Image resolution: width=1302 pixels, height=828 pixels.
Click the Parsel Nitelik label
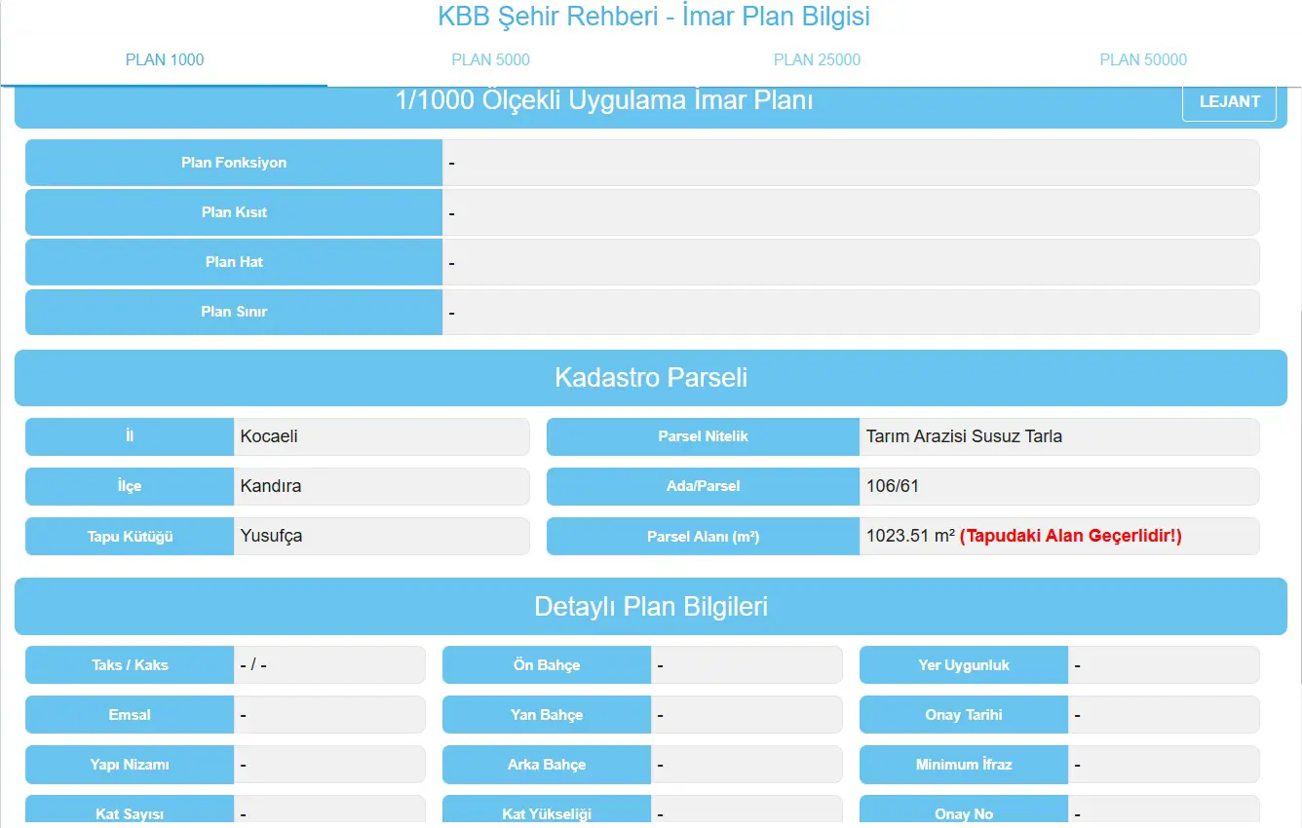(x=703, y=436)
